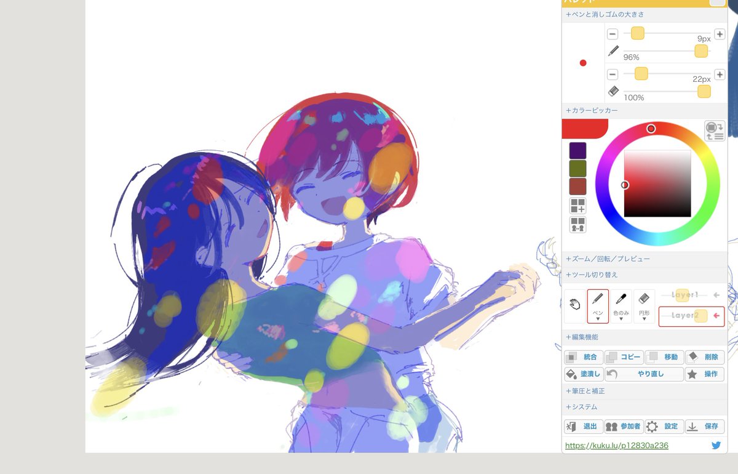
Task: Increase pen size with plus button
Action: point(720,34)
